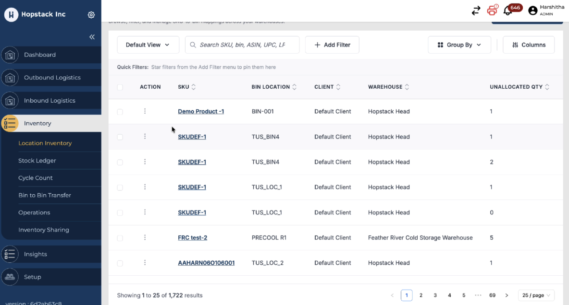The image size is (569, 305).
Task: Click the swap arrows icon in the header
Action: coord(476,11)
